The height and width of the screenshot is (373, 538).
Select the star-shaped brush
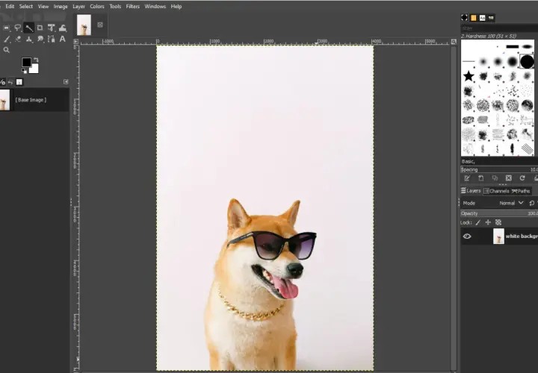(469, 76)
